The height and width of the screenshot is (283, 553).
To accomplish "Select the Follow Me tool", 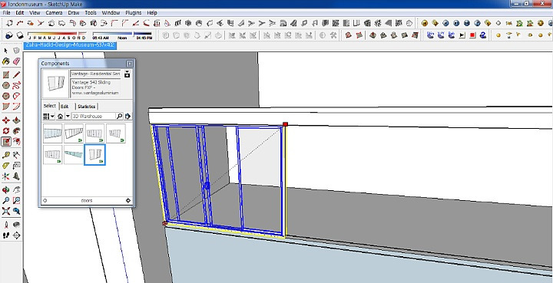I will pos(16,131).
